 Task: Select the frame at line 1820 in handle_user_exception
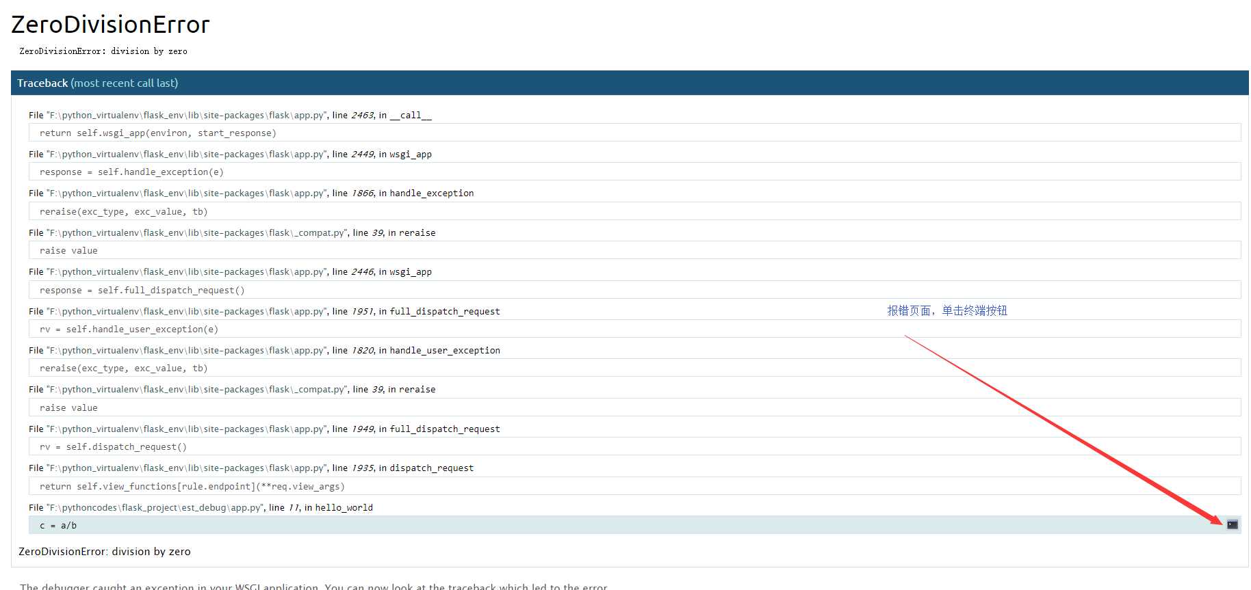264,350
